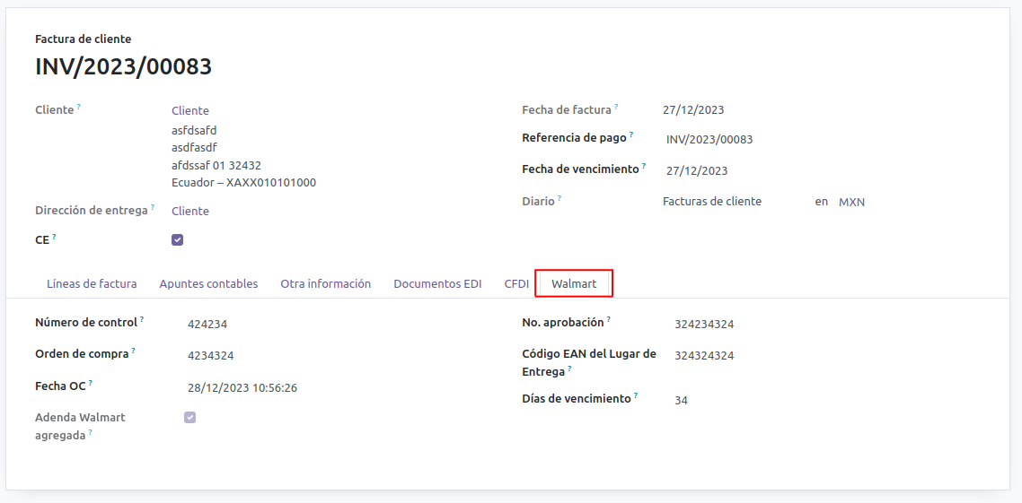Click the help icon beside Días de vencimiento
Image resolution: width=1022 pixels, height=503 pixels.
coord(637,395)
